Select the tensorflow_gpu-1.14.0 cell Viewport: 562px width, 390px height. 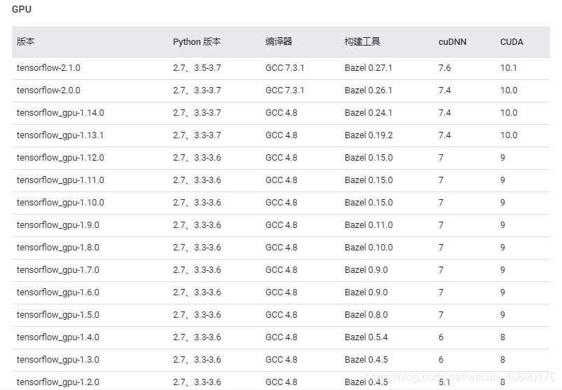[60, 113]
